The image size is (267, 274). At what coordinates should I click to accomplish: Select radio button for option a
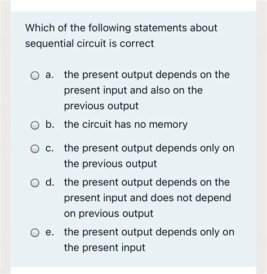click(35, 76)
